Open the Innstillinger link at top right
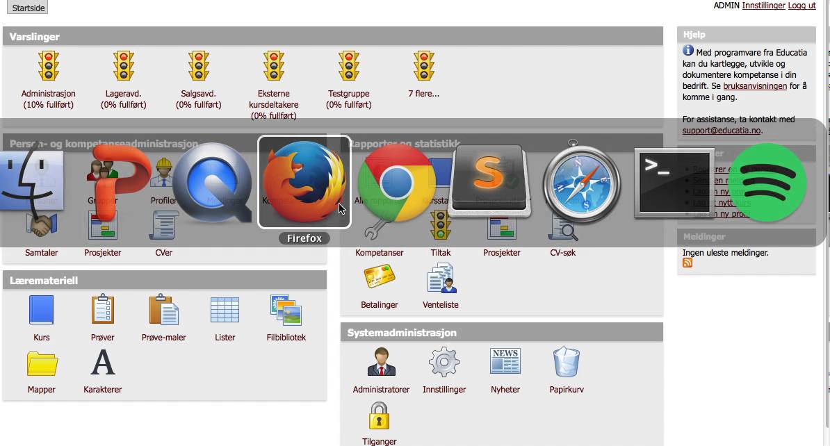The width and height of the screenshot is (830, 446). (x=763, y=6)
